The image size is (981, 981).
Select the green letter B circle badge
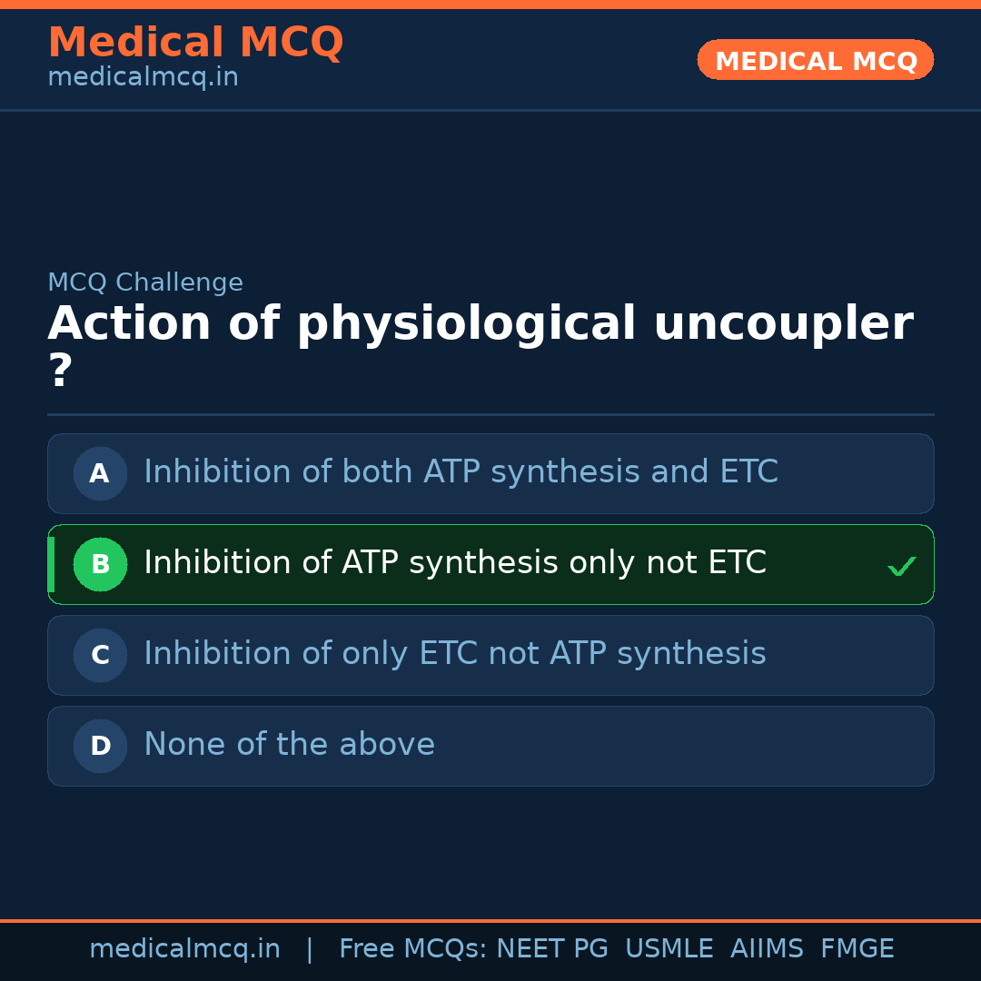[100, 564]
